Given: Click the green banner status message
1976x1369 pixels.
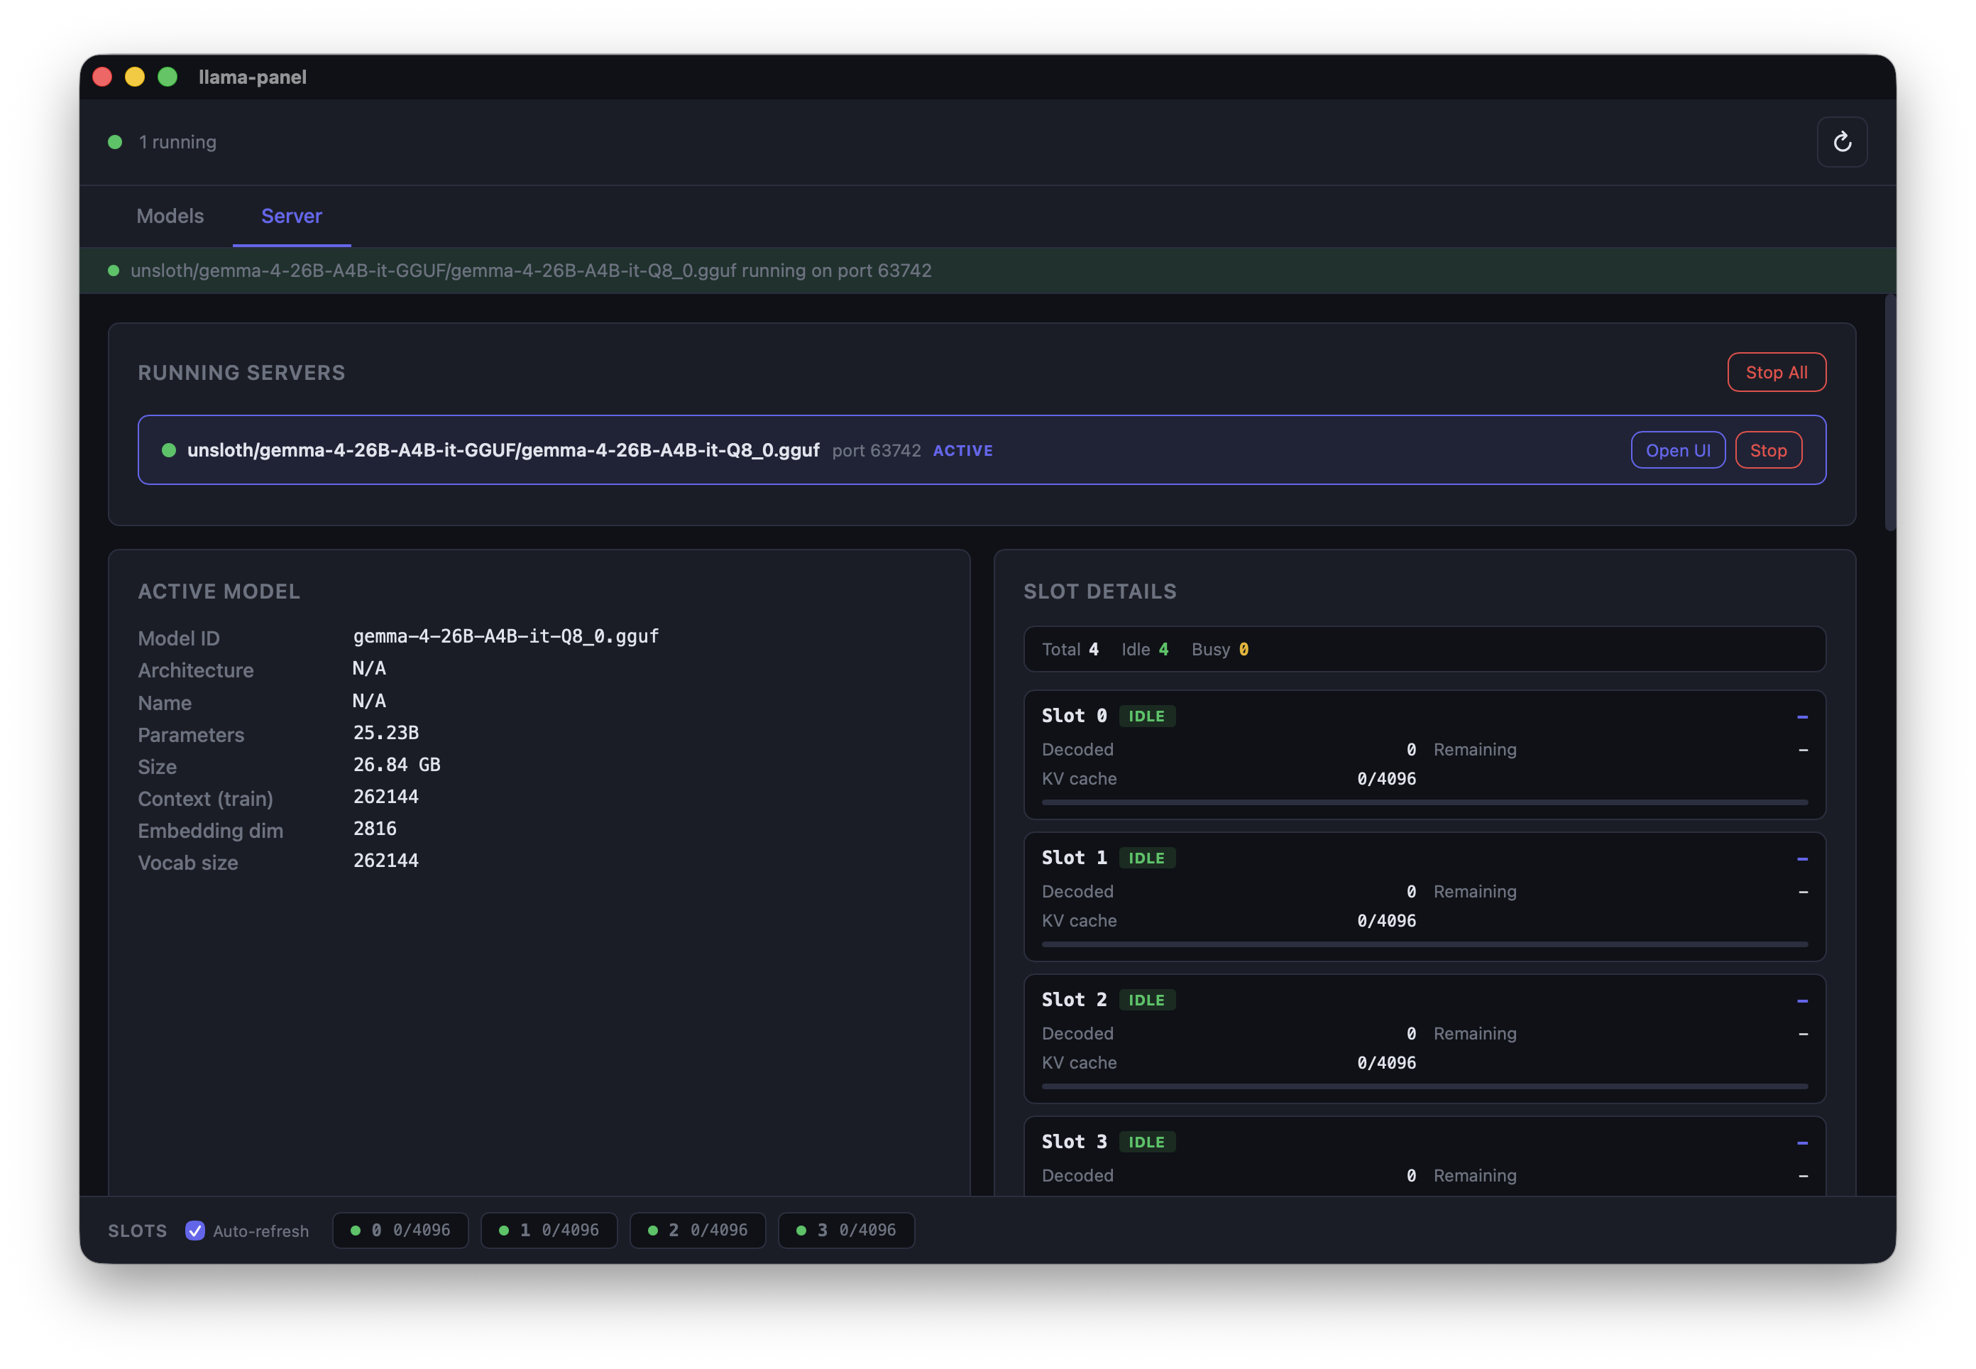Looking at the screenshot, I should coord(531,271).
